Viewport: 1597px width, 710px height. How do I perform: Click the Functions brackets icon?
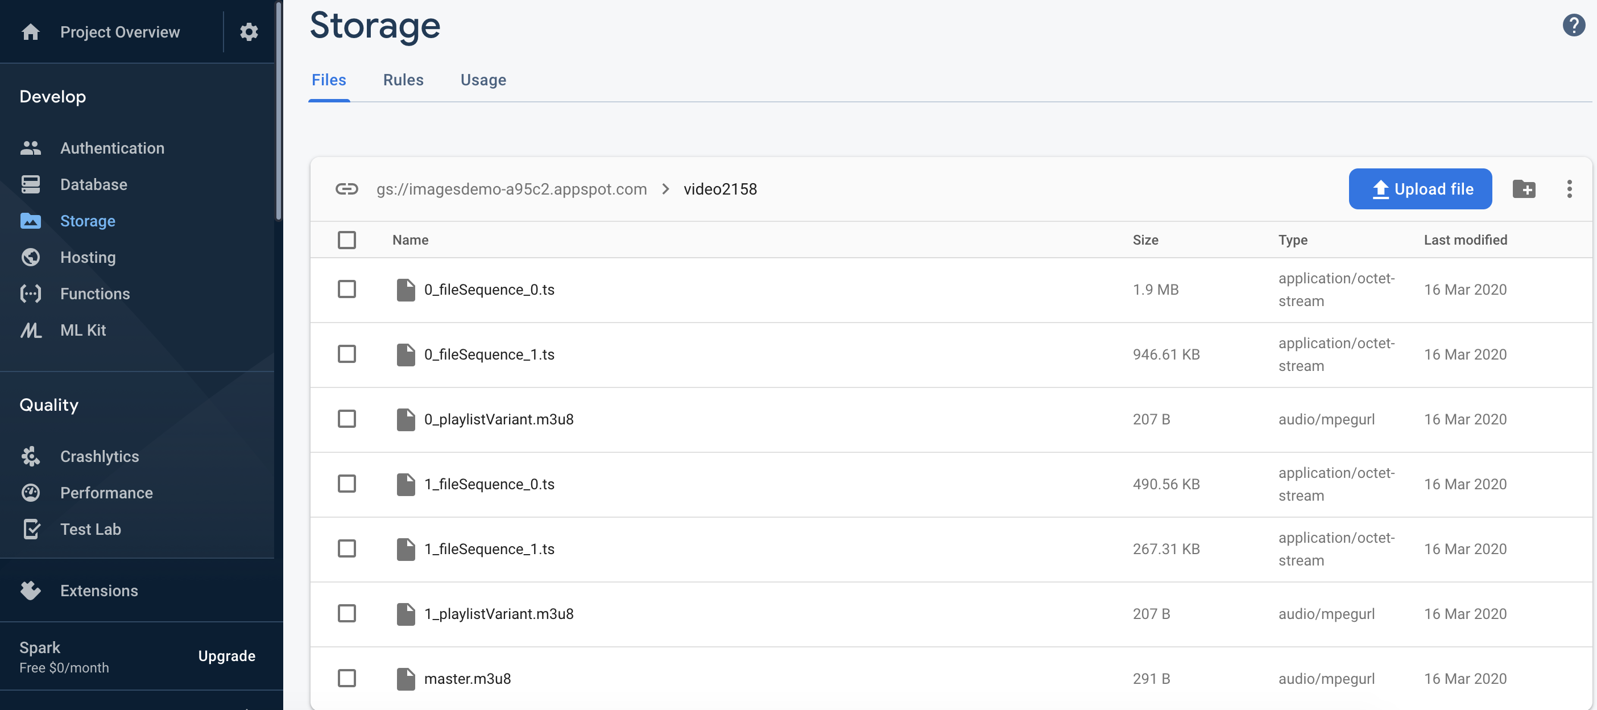[30, 294]
